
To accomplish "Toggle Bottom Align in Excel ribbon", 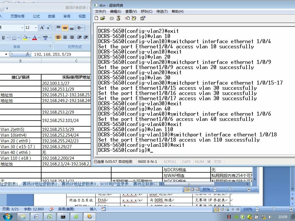I will point(72,28).
